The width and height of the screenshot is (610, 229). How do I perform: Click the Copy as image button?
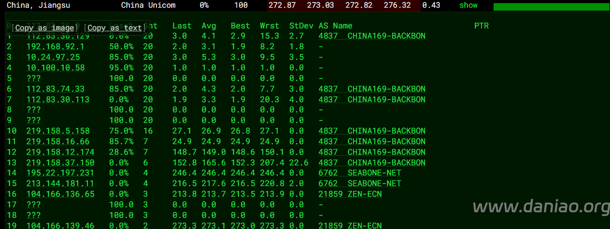pyautogui.click(x=45, y=28)
